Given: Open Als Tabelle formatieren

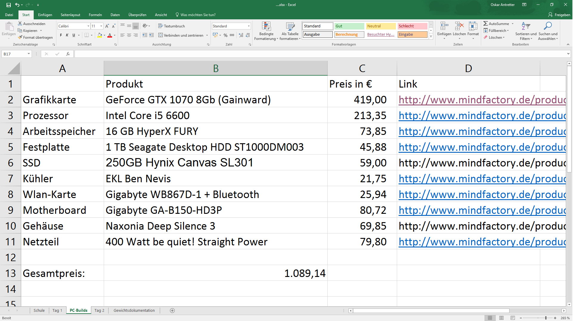Looking at the screenshot, I should click(290, 31).
